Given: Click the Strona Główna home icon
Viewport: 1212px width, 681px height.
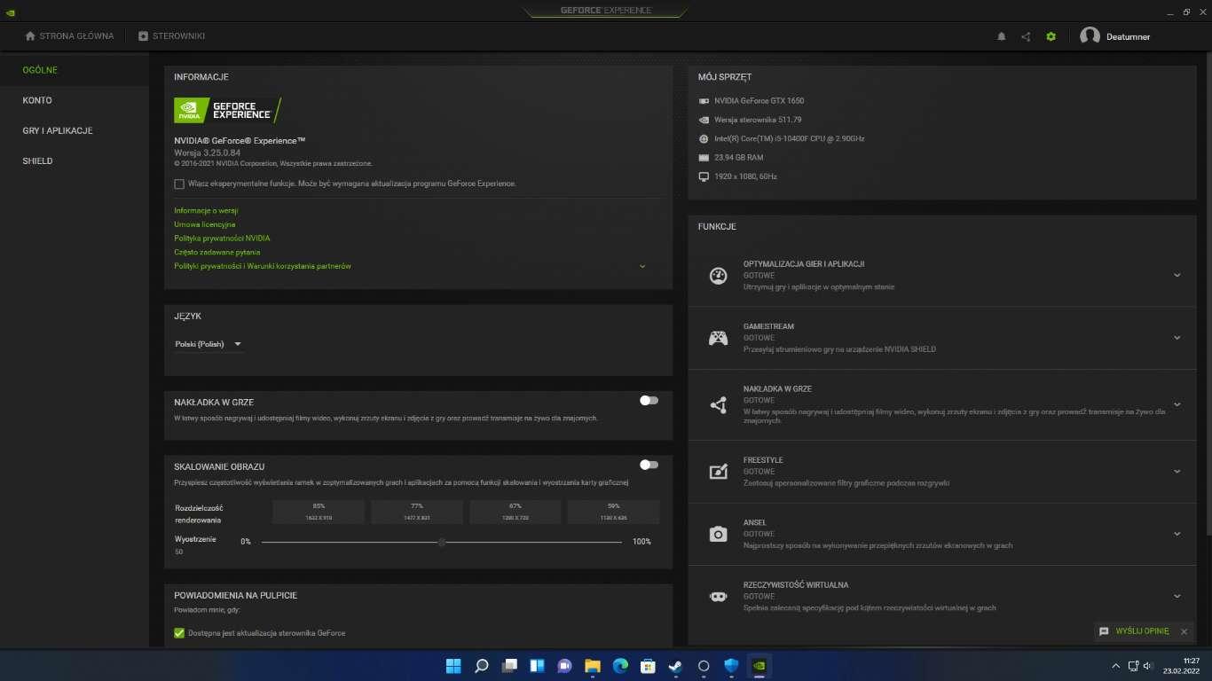Looking at the screenshot, I should pyautogui.click(x=30, y=36).
